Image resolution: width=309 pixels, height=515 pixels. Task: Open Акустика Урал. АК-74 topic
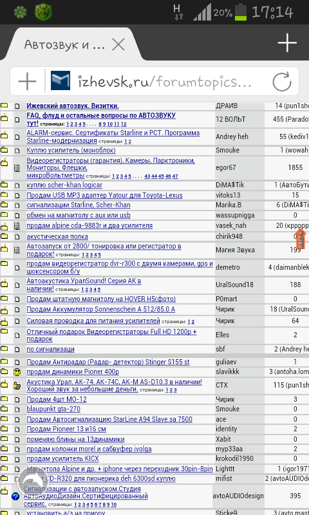[115, 385]
